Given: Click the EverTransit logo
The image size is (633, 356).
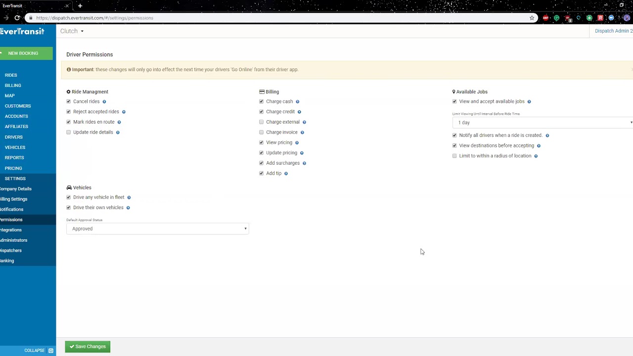Looking at the screenshot, I should (22, 31).
